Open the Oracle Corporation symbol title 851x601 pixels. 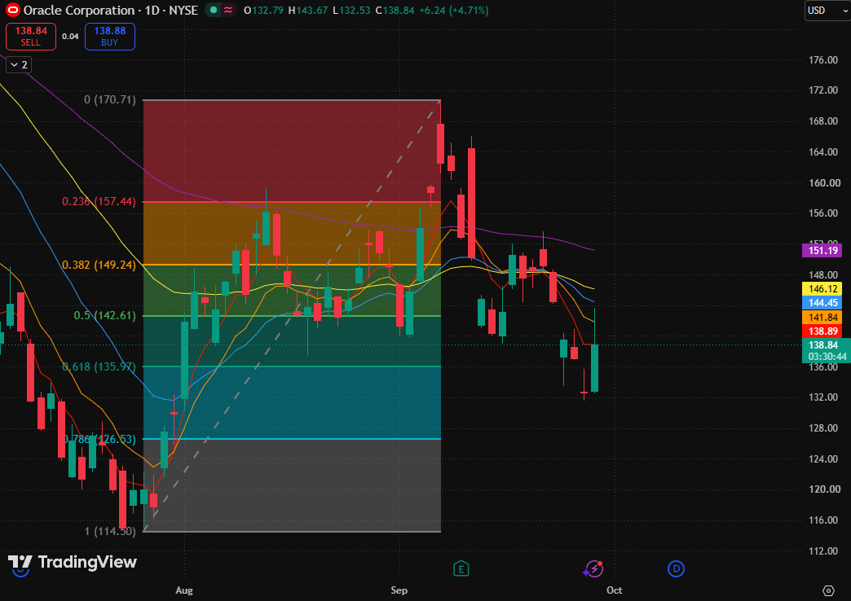pos(111,11)
